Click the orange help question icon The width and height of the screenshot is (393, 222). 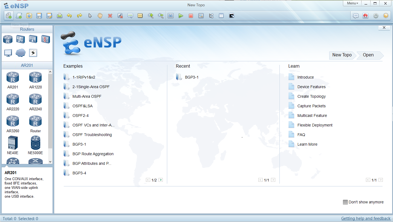click(386, 16)
